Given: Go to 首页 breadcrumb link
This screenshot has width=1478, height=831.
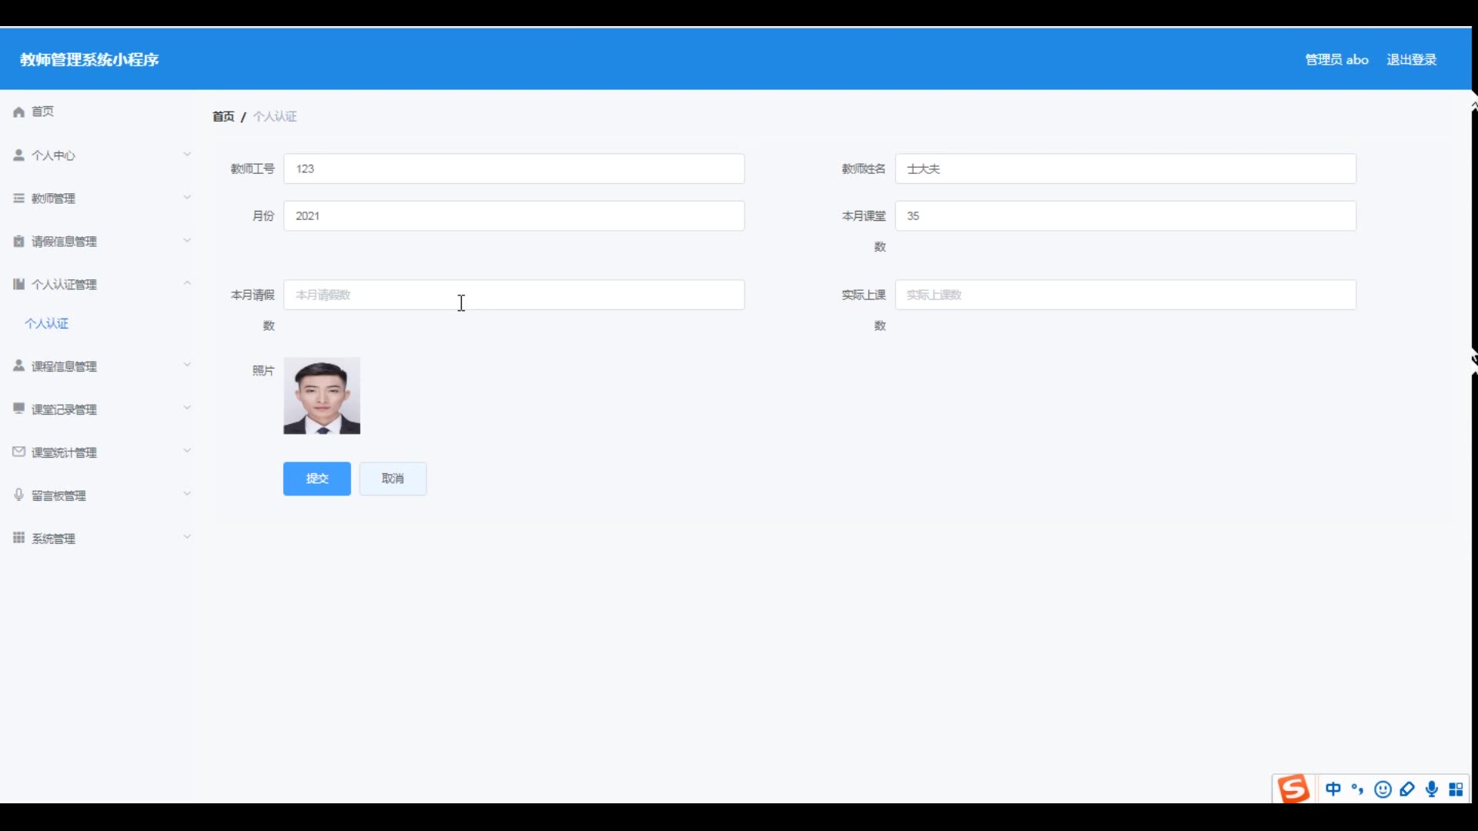Looking at the screenshot, I should tap(223, 117).
